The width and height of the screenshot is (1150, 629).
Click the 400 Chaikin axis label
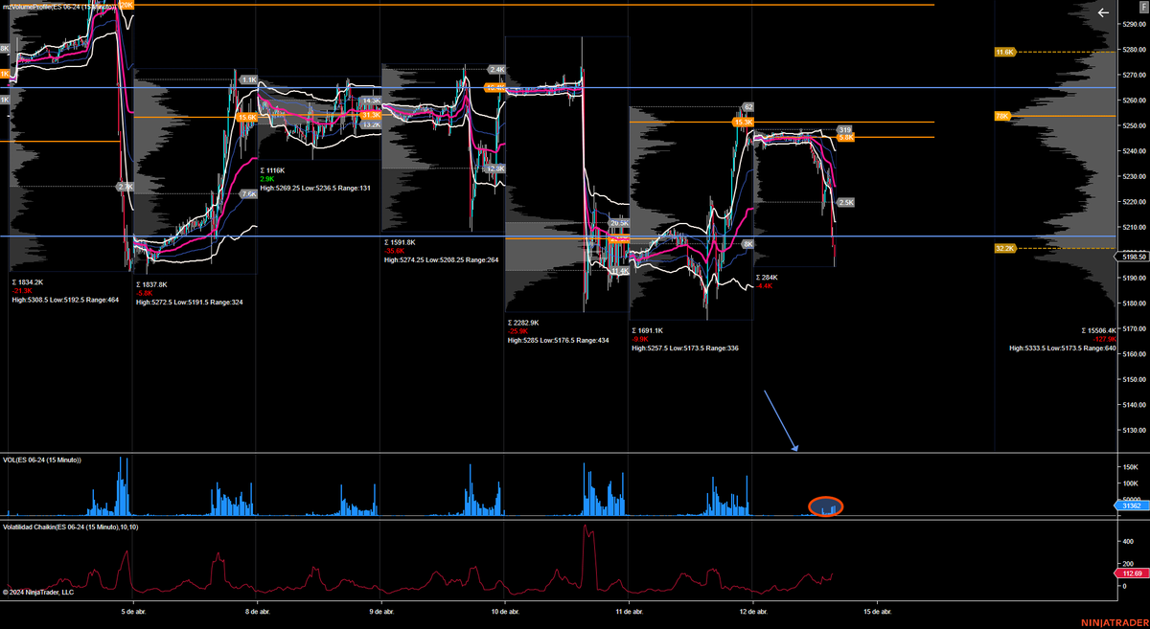point(1126,541)
